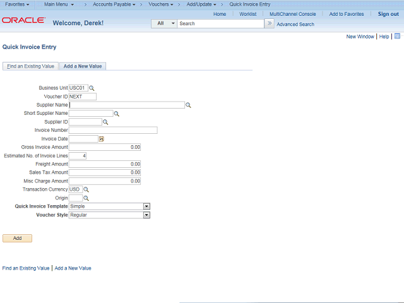Screen dimensions: 404x303
Task: Click the Supplier Name field
Action: click(x=127, y=105)
